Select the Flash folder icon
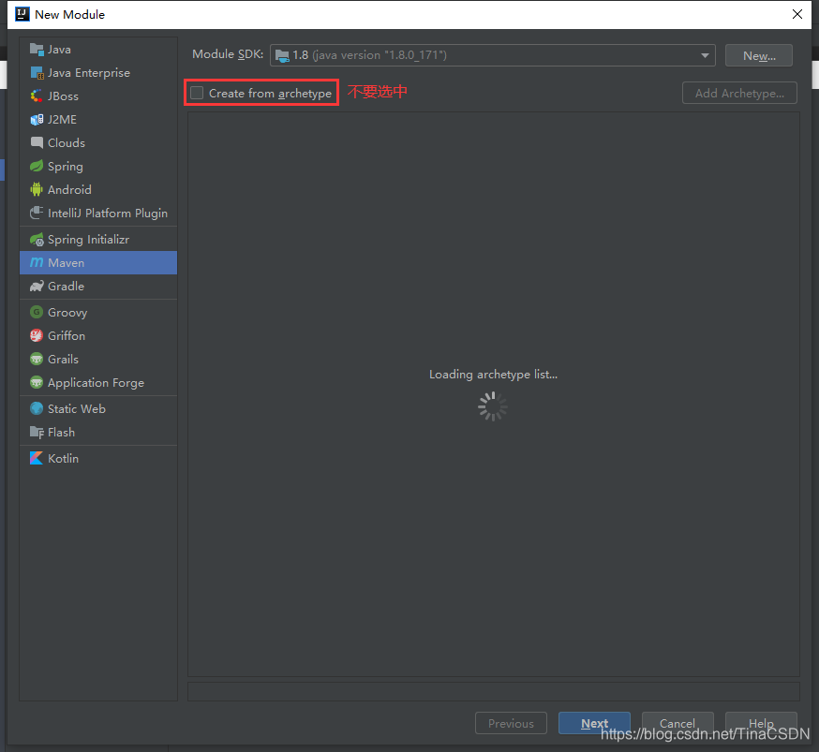Screen dimensions: 819x752 37,432
